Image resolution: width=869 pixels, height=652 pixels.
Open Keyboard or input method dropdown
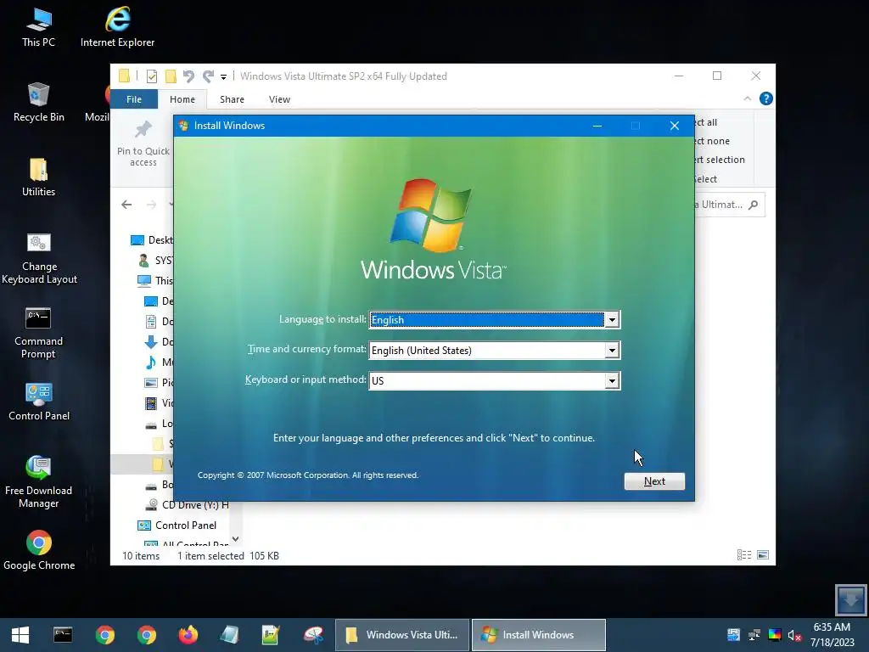click(612, 381)
